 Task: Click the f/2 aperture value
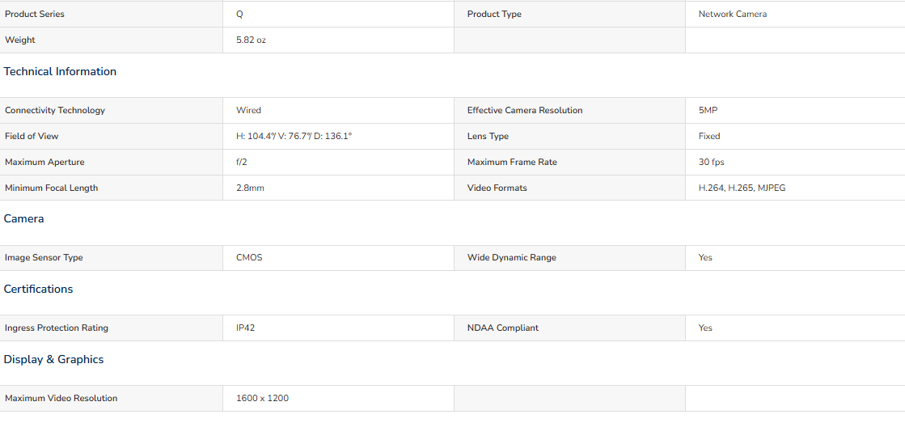tap(241, 162)
